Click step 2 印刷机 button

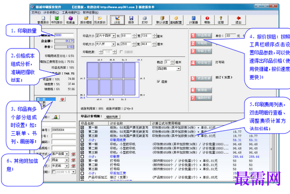pos(201,43)
